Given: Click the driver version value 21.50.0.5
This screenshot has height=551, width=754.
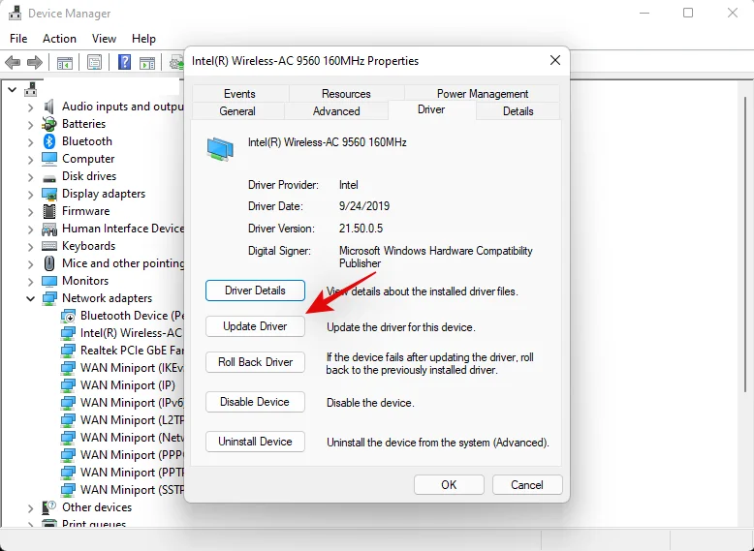Looking at the screenshot, I should pyautogui.click(x=361, y=229).
